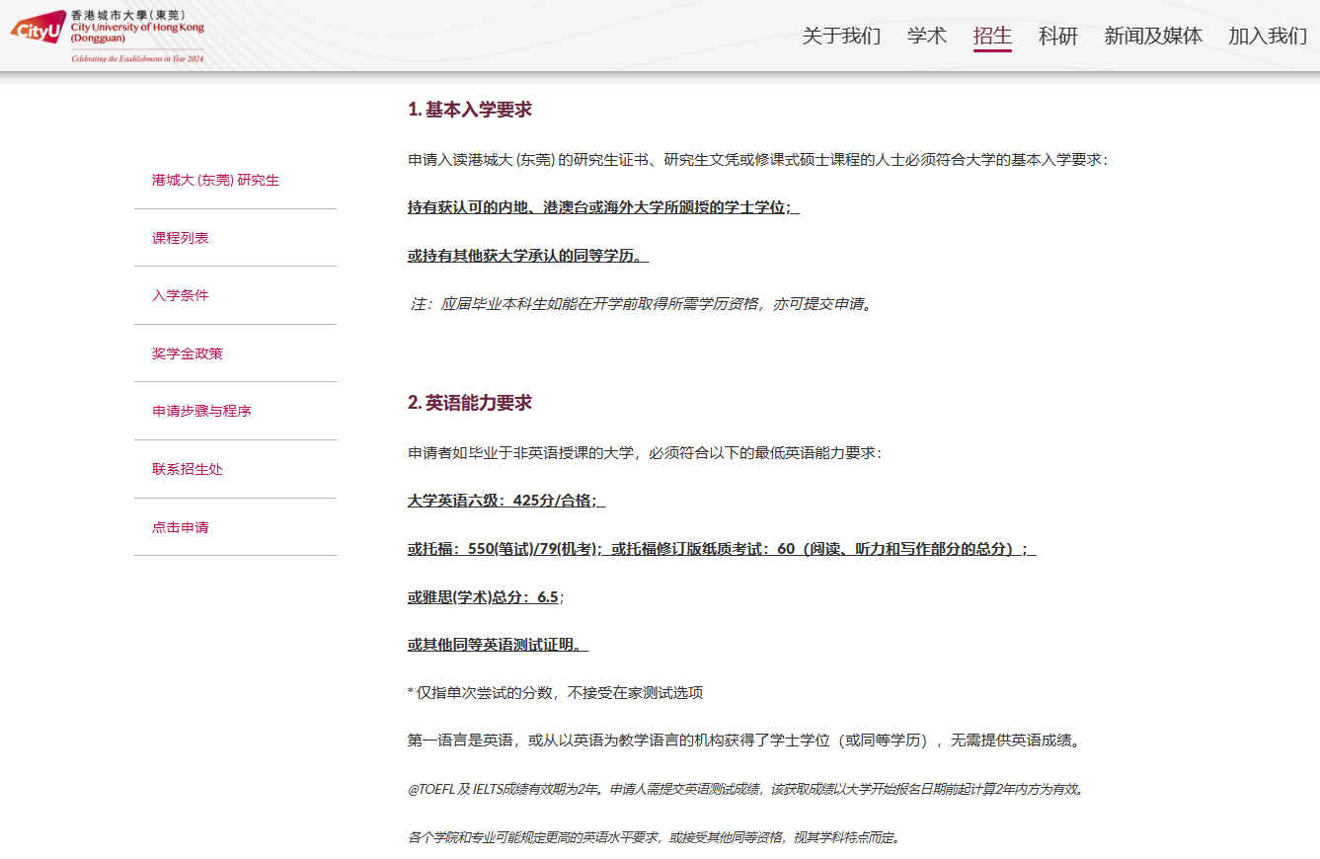Click the line 大学英语六级：425分/合格
This screenshot has height=859, width=1320.
pyautogui.click(x=506, y=501)
